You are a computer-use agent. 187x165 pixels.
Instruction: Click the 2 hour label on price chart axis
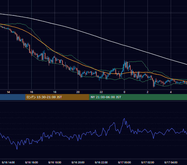click(147, 92)
